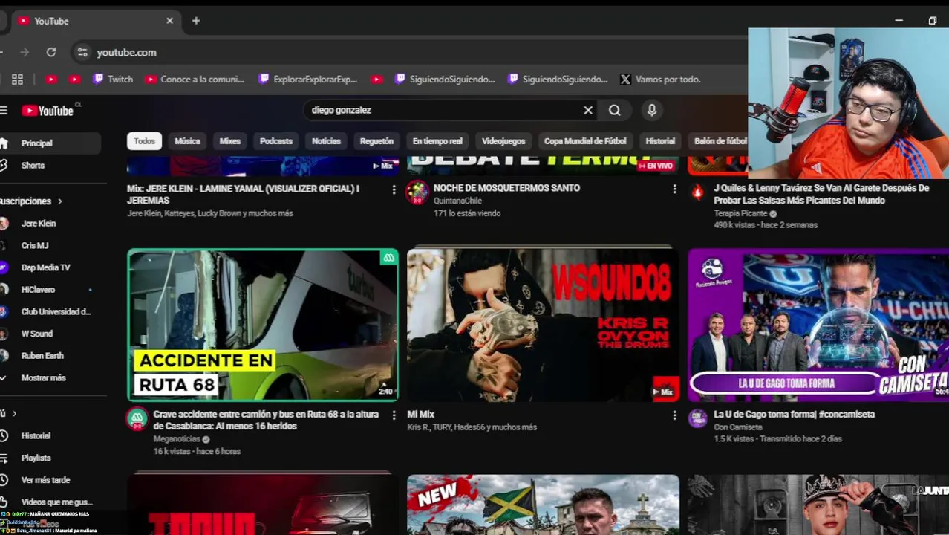Select the 'Todos' filter chip

point(145,141)
